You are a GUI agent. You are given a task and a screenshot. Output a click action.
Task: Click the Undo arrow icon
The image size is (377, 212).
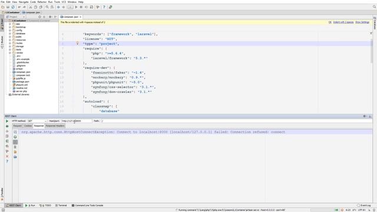pyautogui.click(x=19, y=7)
